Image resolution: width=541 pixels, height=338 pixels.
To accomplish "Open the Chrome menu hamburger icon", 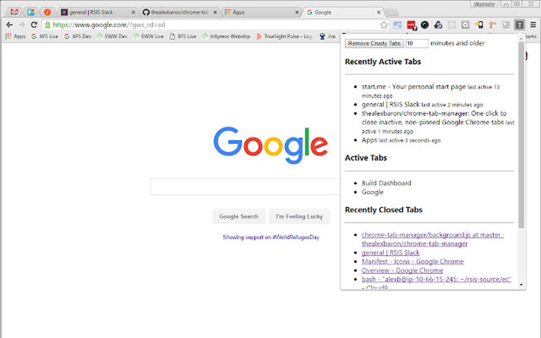I will pyautogui.click(x=533, y=24).
